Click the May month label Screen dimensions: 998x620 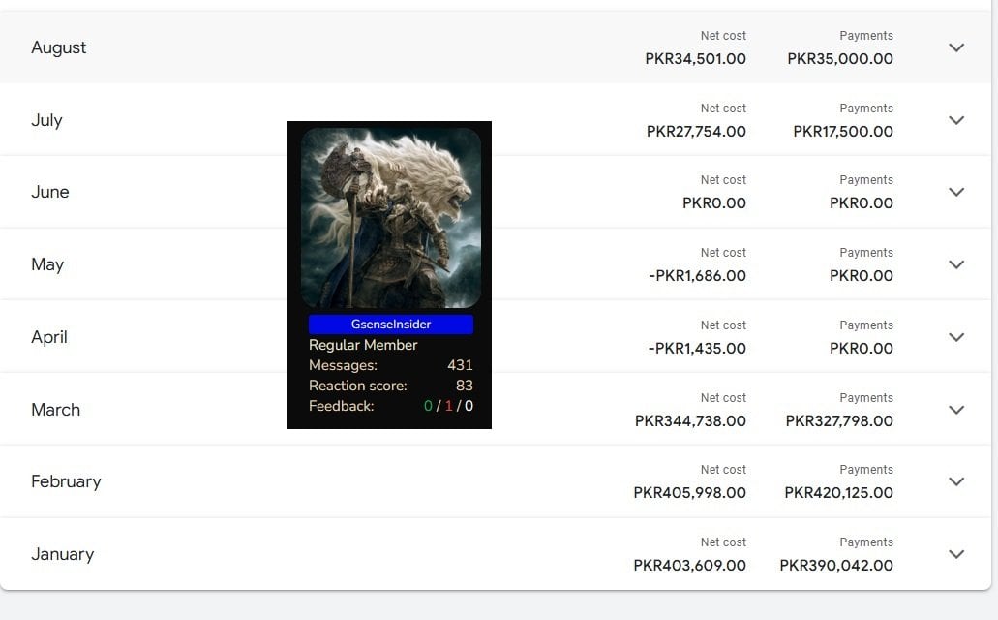(x=47, y=264)
